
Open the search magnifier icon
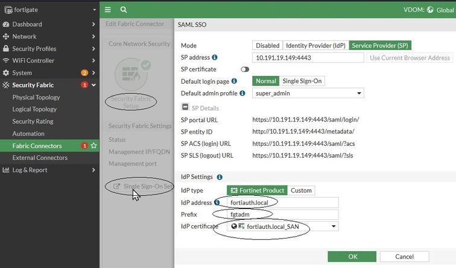124,10
